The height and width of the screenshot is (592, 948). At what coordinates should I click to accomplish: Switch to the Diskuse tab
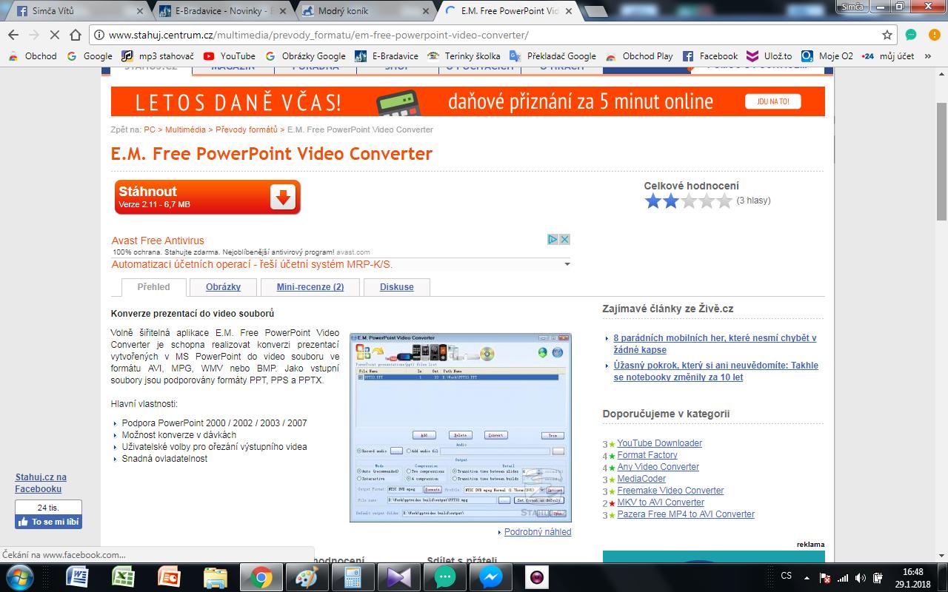[396, 287]
